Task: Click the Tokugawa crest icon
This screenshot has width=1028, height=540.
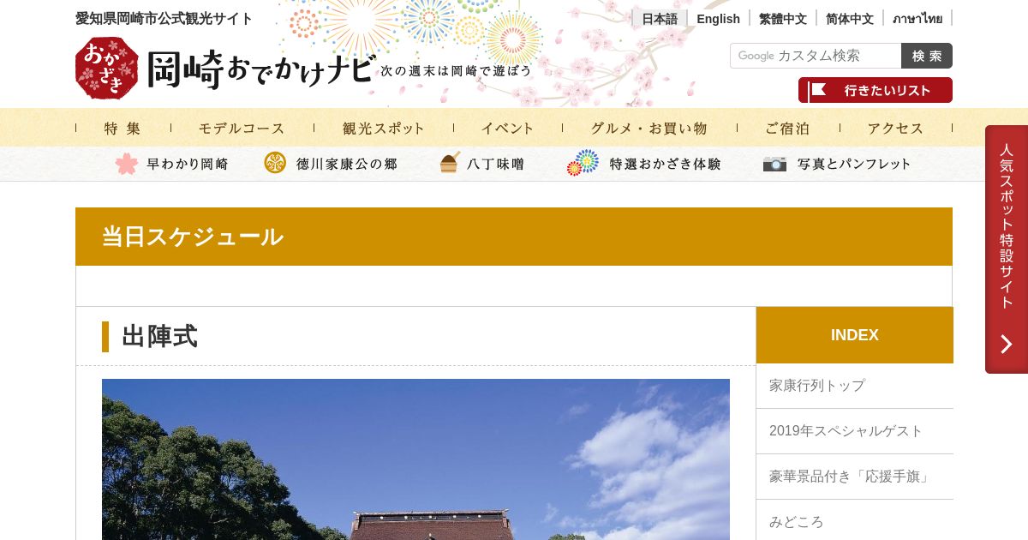Action: click(275, 163)
